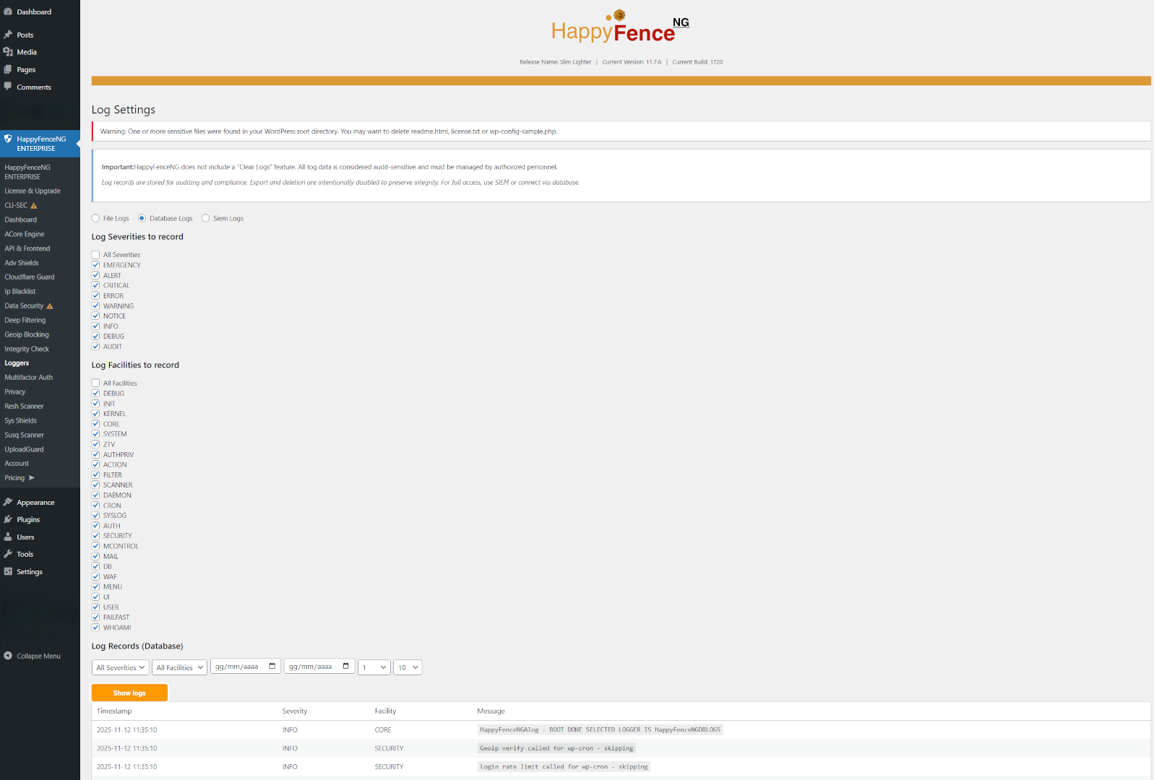1154x780 pixels.
Task: Check the All Facilities checkbox
Action: (x=95, y=383)
